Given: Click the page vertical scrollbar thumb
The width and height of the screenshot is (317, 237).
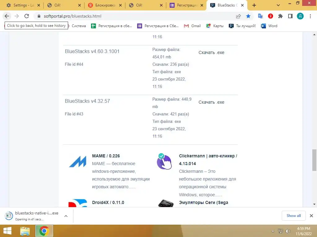Looking at the screenshot, I should 314,160.
